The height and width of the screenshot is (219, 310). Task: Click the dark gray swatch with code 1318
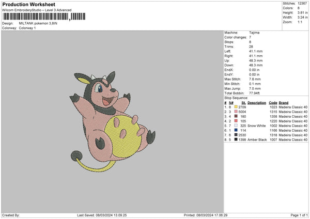(236, 135)
